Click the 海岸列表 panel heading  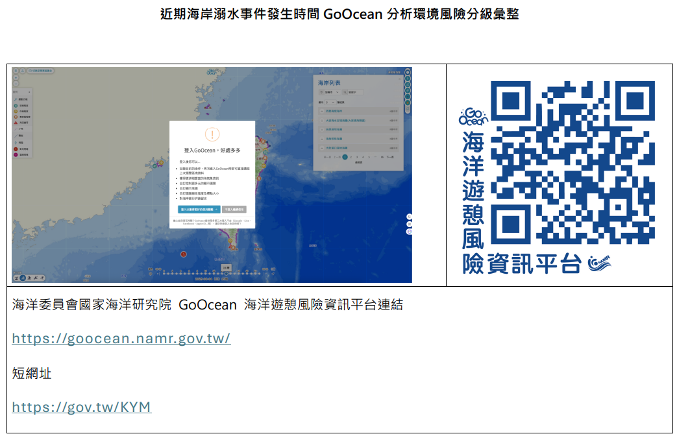coord(330,82)
